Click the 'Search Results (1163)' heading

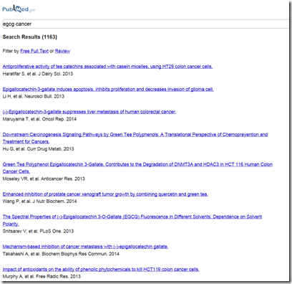[30, 37]
